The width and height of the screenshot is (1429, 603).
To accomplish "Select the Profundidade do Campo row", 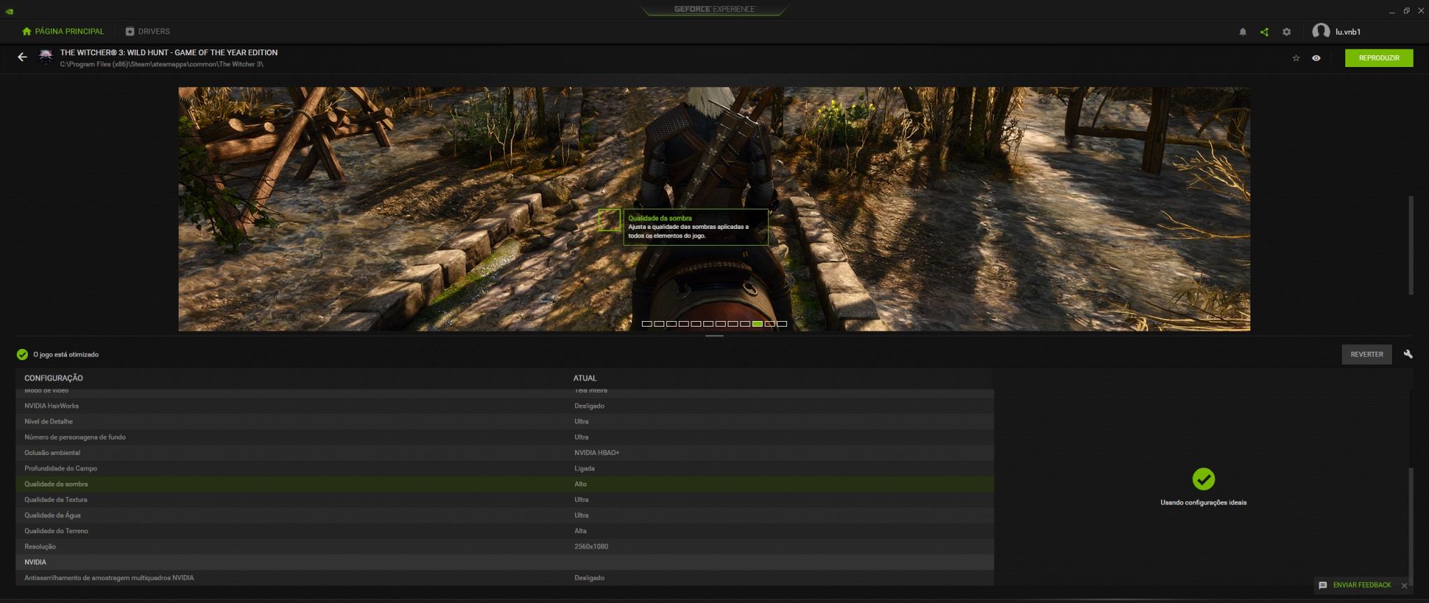I will click(x=505, y=468).
